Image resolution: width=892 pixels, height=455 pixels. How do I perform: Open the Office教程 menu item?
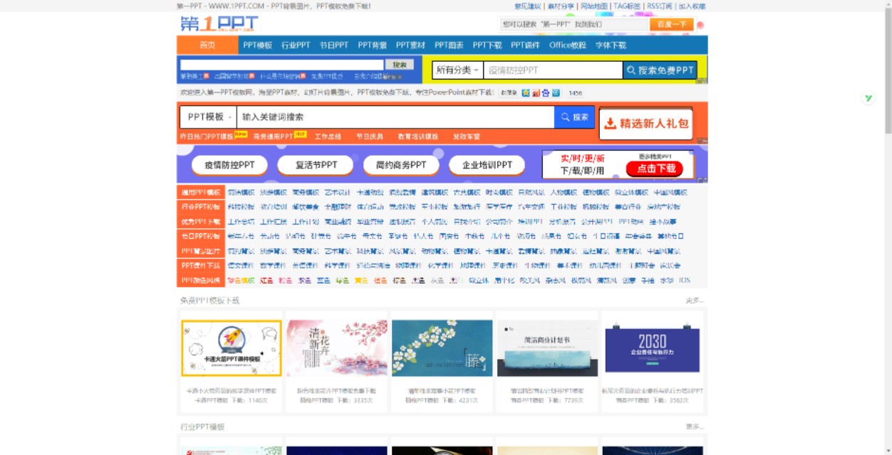click(569, 44)
